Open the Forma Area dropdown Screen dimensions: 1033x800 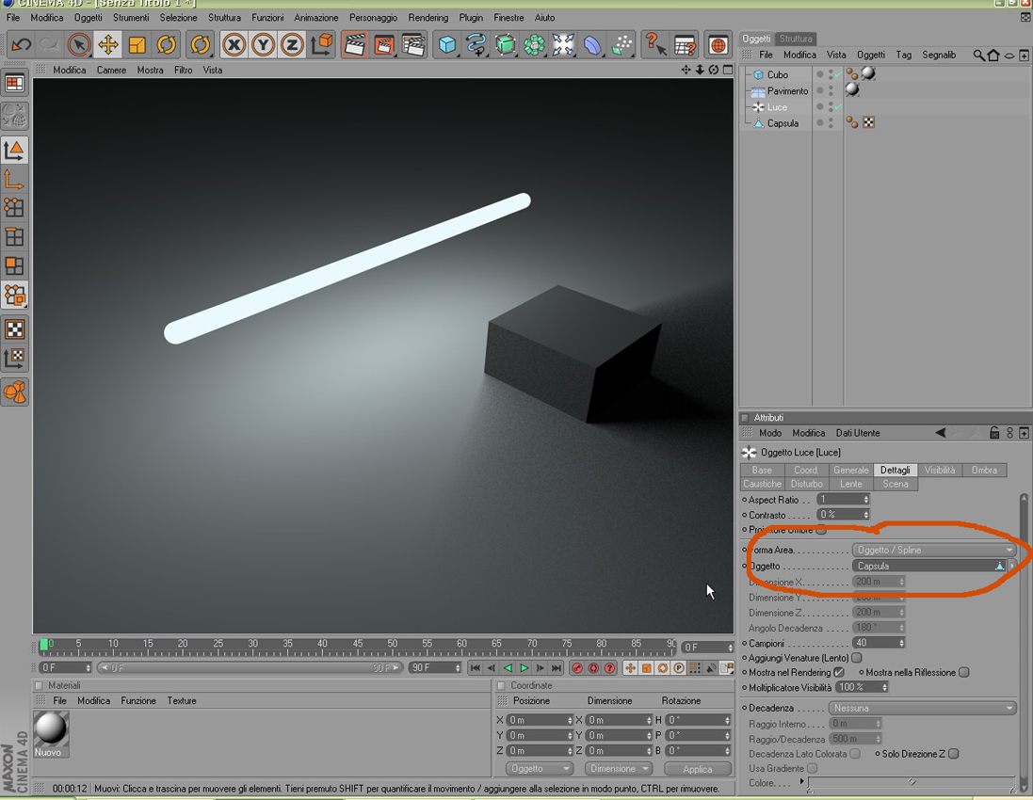click(933, 550)
